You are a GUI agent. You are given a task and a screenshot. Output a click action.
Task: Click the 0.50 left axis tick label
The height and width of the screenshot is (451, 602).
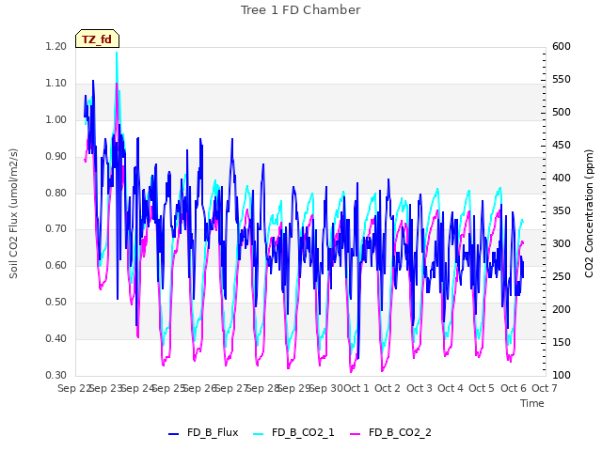tap(56, 302)
